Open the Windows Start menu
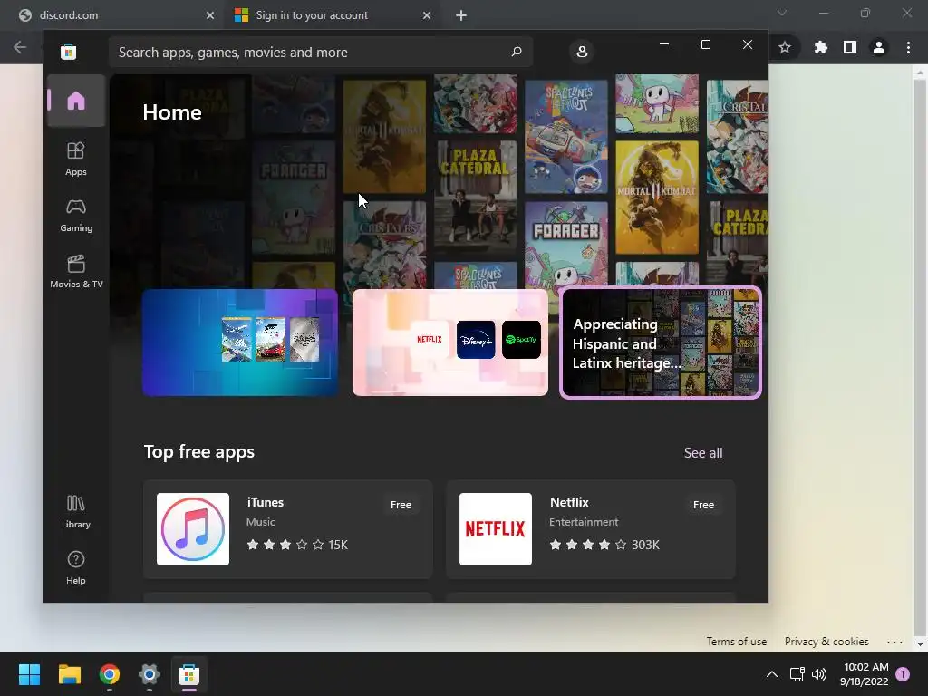Viewport: 928px width, 696px height. [x=29, y=674]
